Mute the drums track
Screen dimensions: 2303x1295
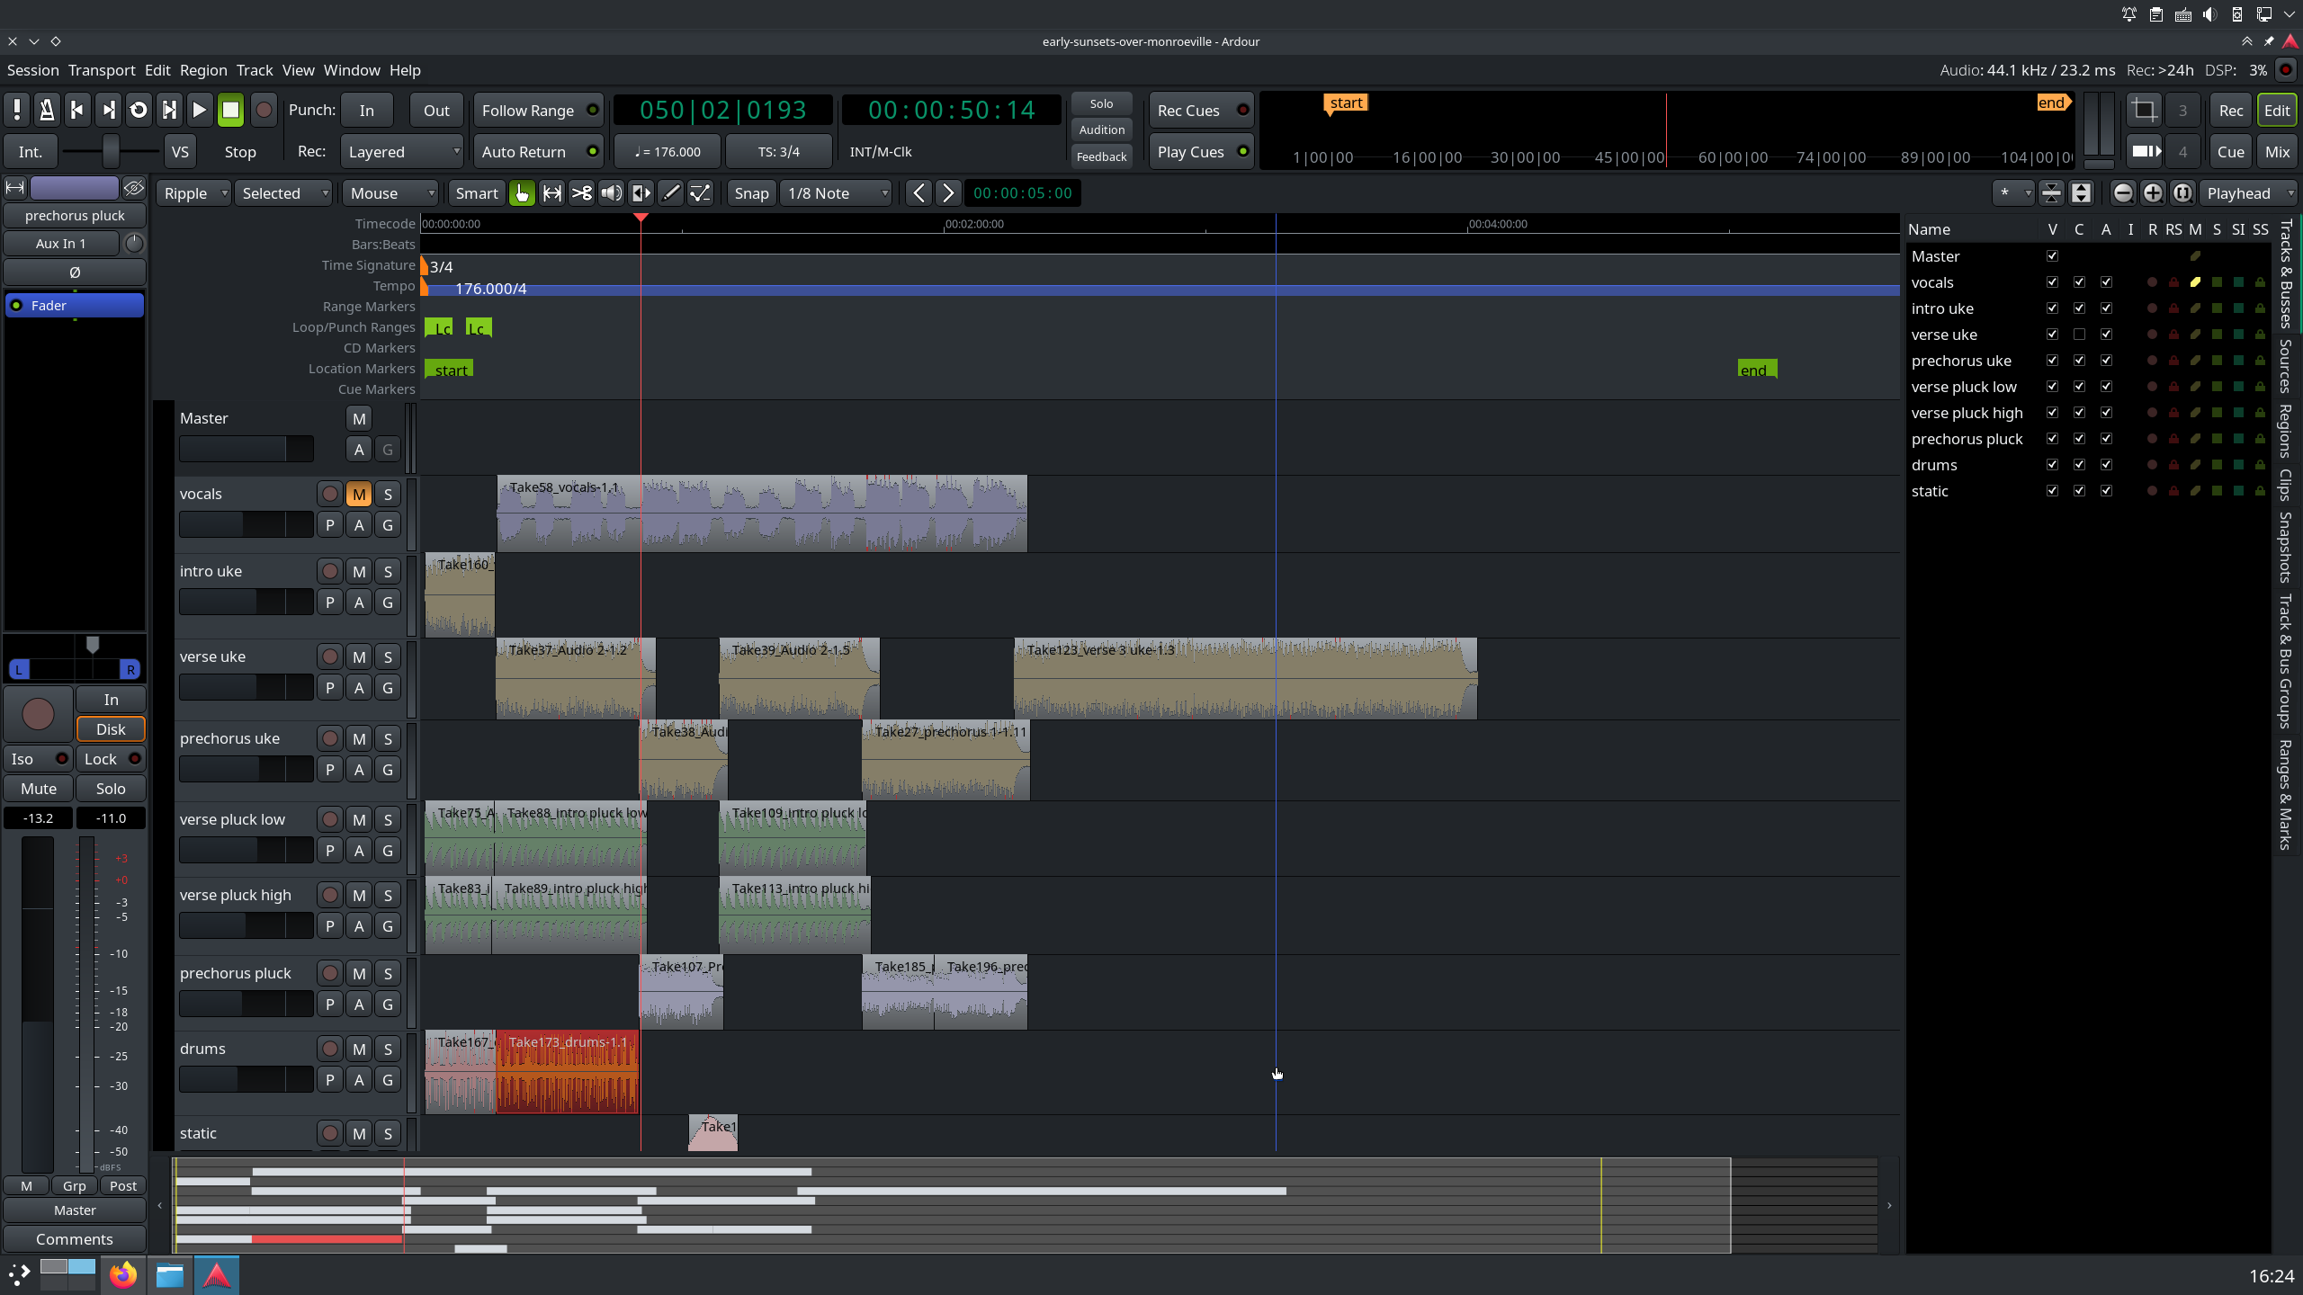[x=357, y=1049]
